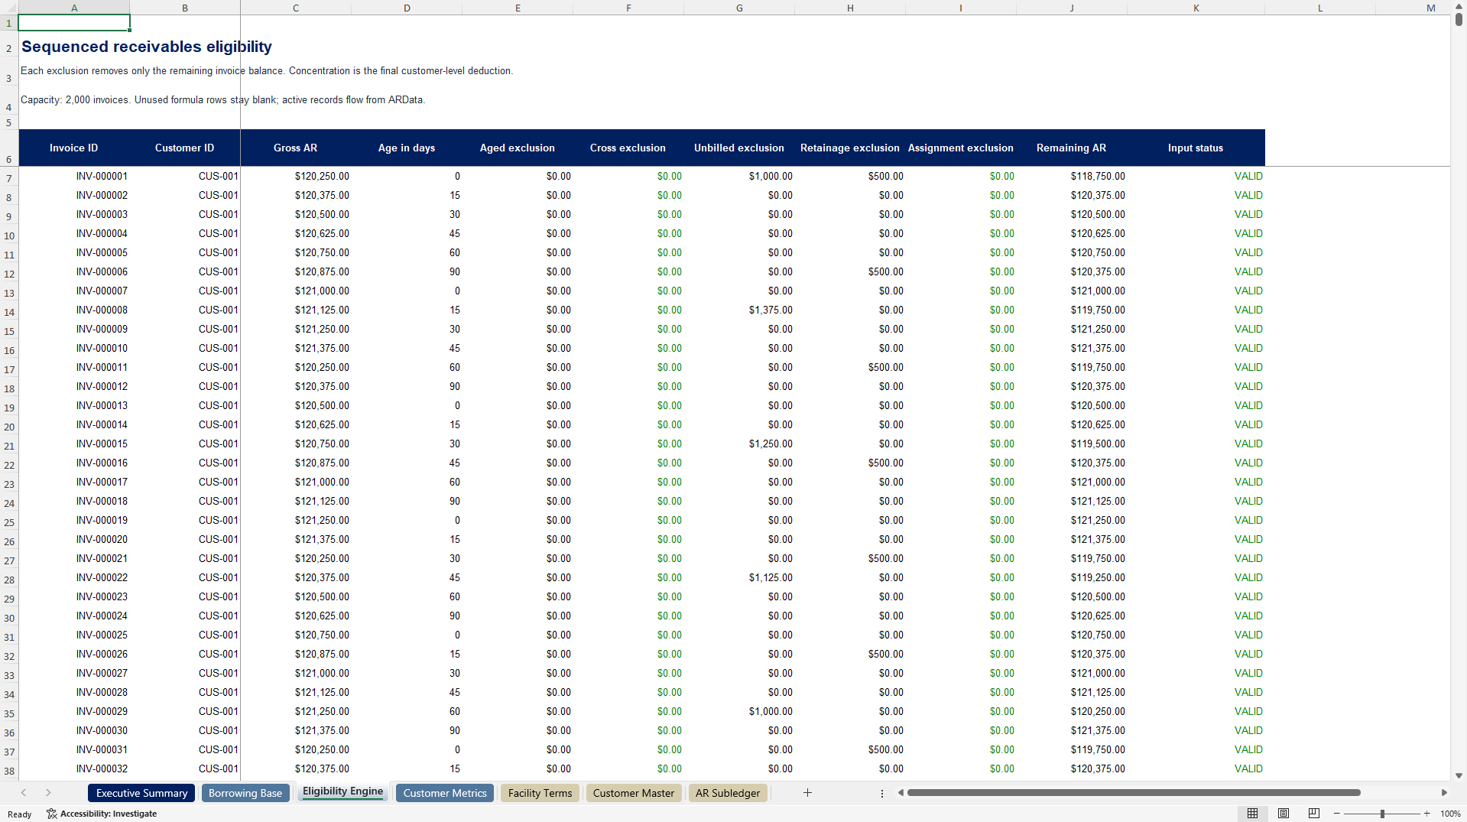Click the Unbilled exclusion header cell
The image size is (1467, 822).
click(739, 148)
